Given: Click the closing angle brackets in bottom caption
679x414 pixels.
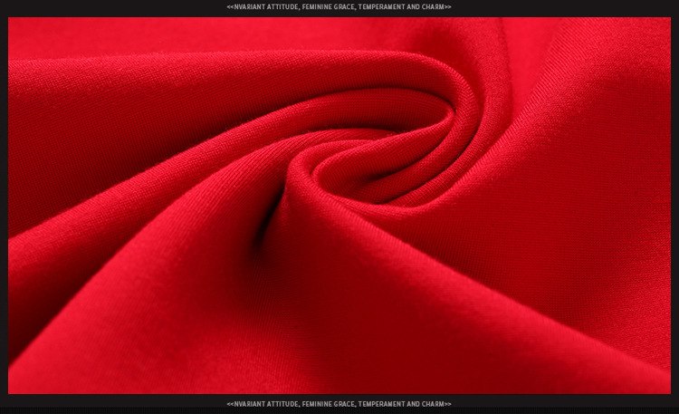Looking at the screenshot, I should 447,404.
